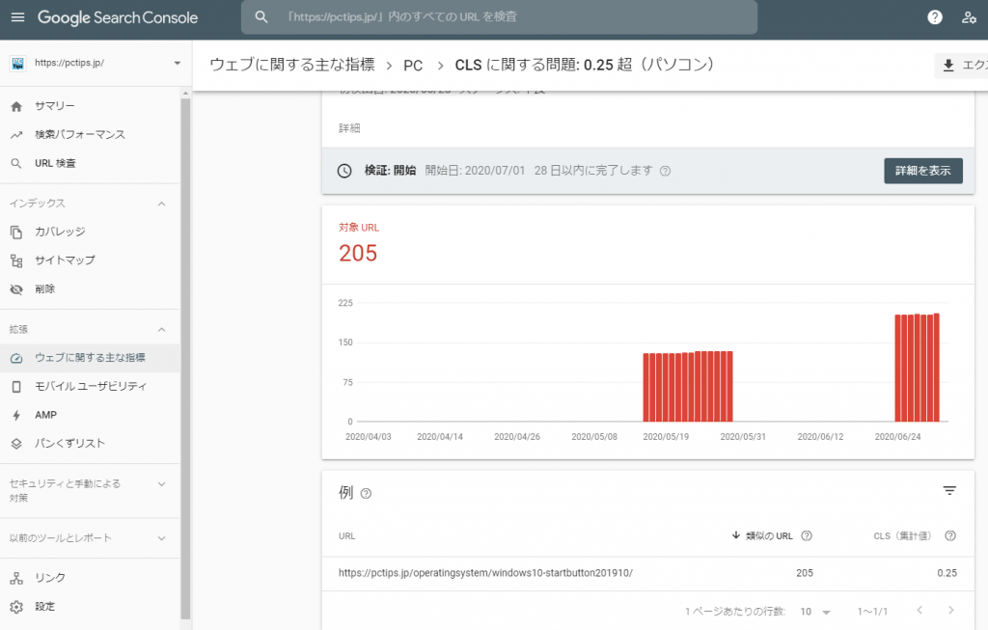Click the 1～1/1 pagination range text
This screenshot has width=988, height=630.
coord(872,612)
